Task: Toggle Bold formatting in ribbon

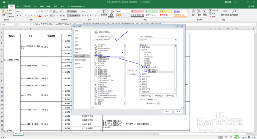Action: 17,16
